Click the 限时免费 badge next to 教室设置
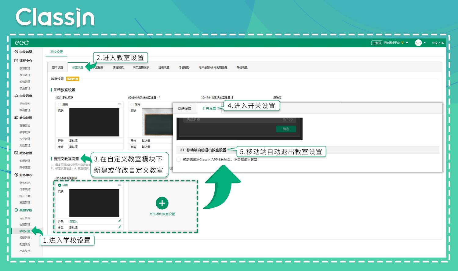458x271 pixels. [73, 79]
